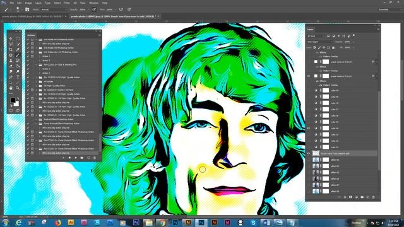Select the Eraser tool

[x=11, y=66]
